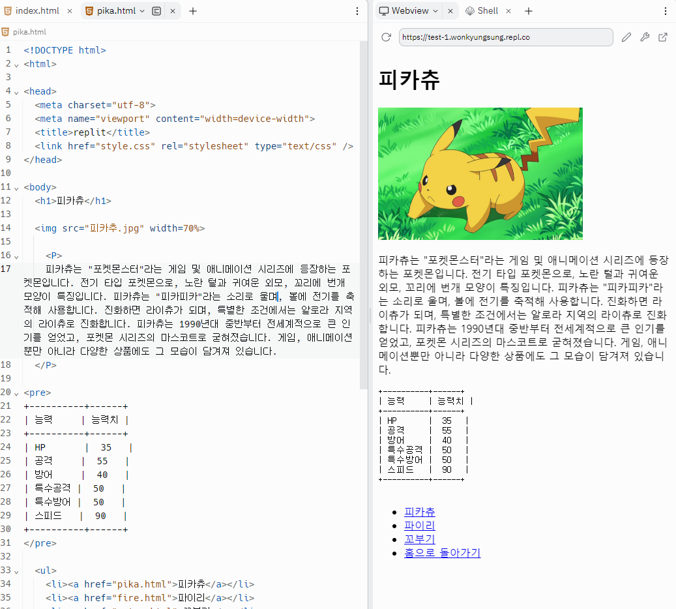Click the pika.html href code line

point(150,584)
